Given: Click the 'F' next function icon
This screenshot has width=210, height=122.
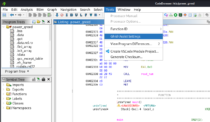Looking at the screenshot, I should click(x=86, y=15).
